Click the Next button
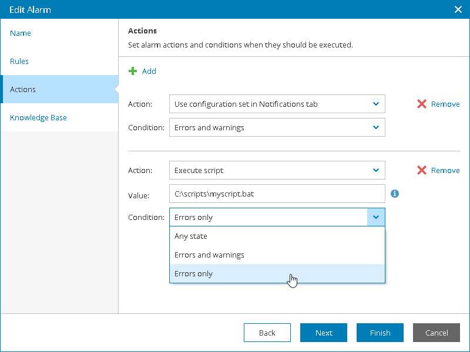 click(x=324, y=333)
